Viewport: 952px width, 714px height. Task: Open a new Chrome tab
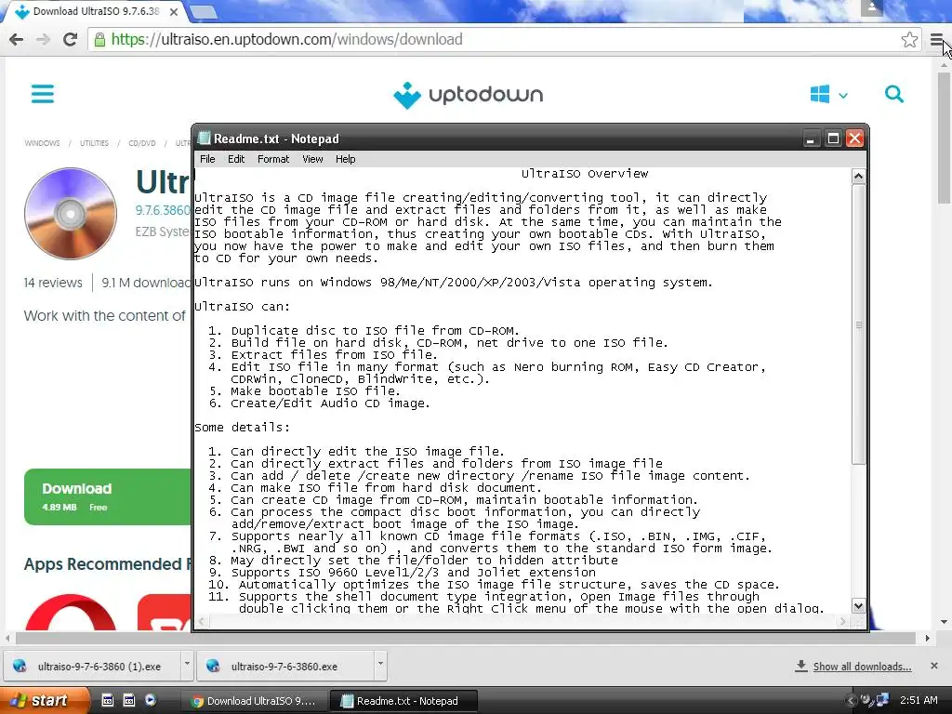click(204, 11)
